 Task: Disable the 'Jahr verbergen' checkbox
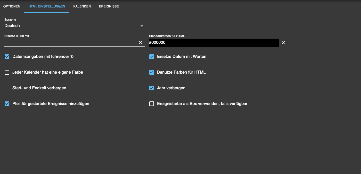(152, 88)
